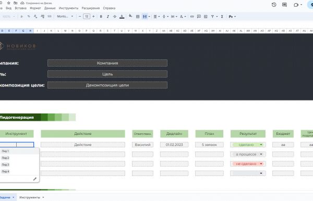
Task: Toggle strikethrough formatting
Action: tap(115, 17)
